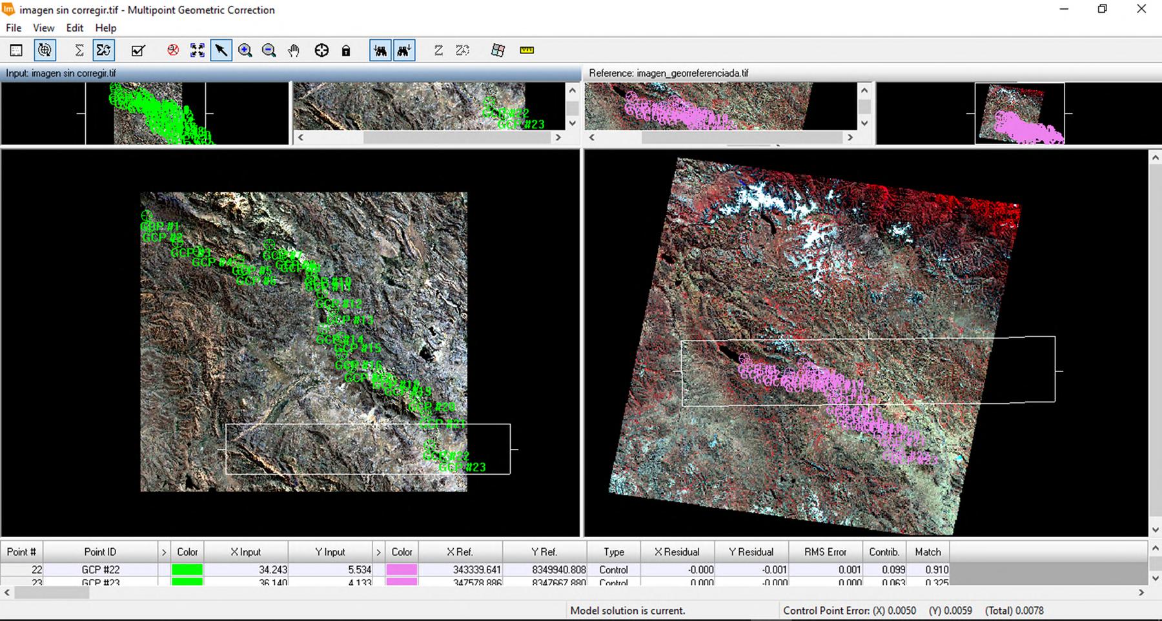This screenshot has height=621, width=1162.
Task: Click the sigma solve model icon
Action: point(79,50)
